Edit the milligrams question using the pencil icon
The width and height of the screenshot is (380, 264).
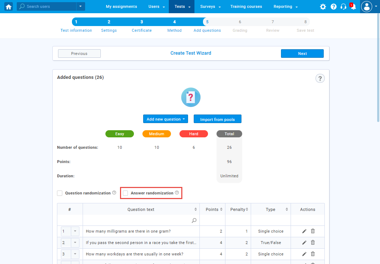point(304,231)
